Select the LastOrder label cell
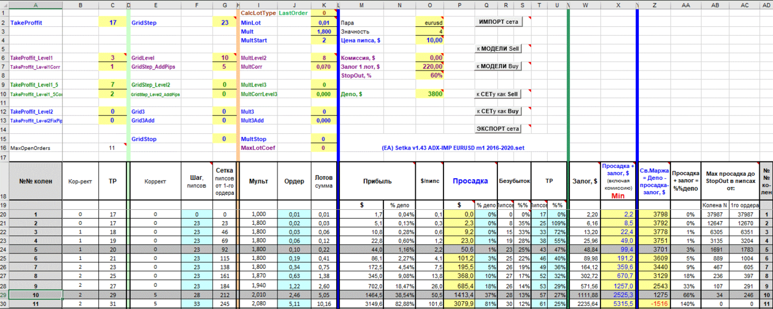The height and width of the screenshot is (309, 773). [x=294, y=13]
